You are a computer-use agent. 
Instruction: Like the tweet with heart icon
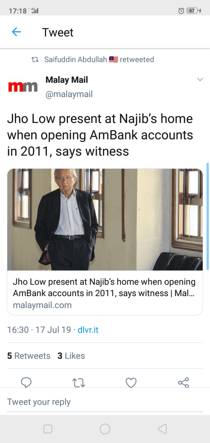131,382
